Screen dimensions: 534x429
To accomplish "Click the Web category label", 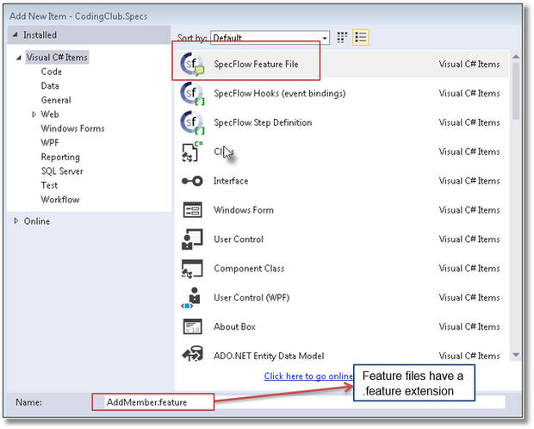I will pos(50,115).
